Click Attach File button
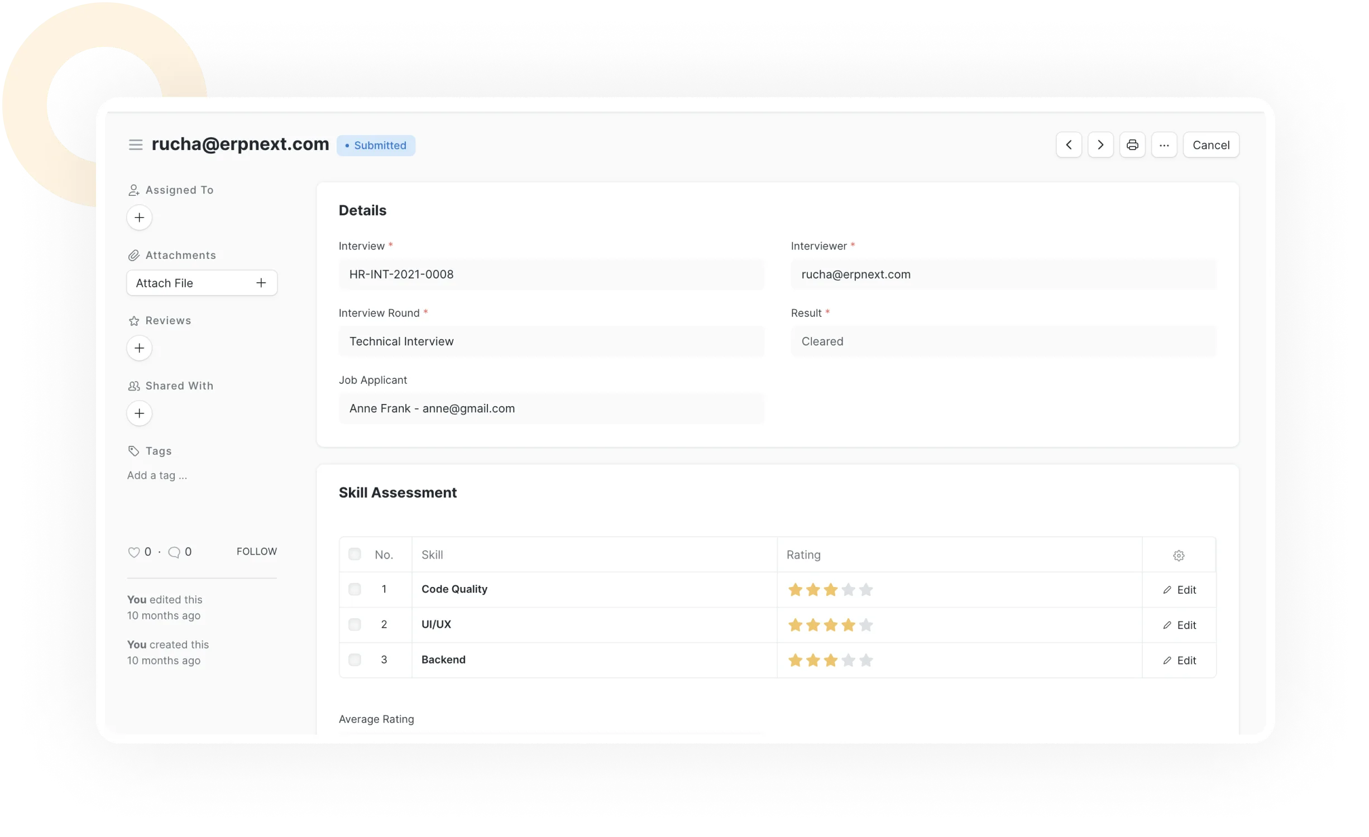The height and width of the screenshot is (837, 1369). click(x=202, y=283)
